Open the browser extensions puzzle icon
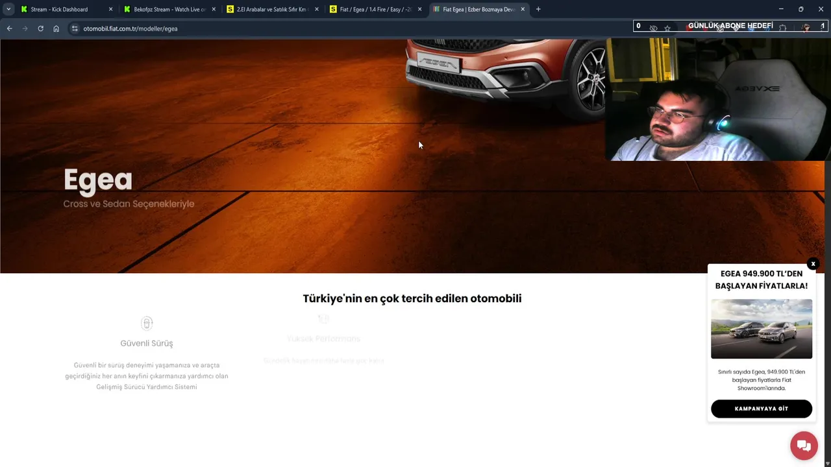 point(782,28)
